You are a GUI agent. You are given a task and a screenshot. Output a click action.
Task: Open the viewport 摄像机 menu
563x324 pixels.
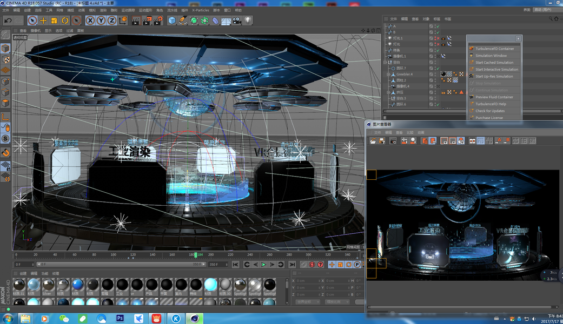click(x=36, y=31)
